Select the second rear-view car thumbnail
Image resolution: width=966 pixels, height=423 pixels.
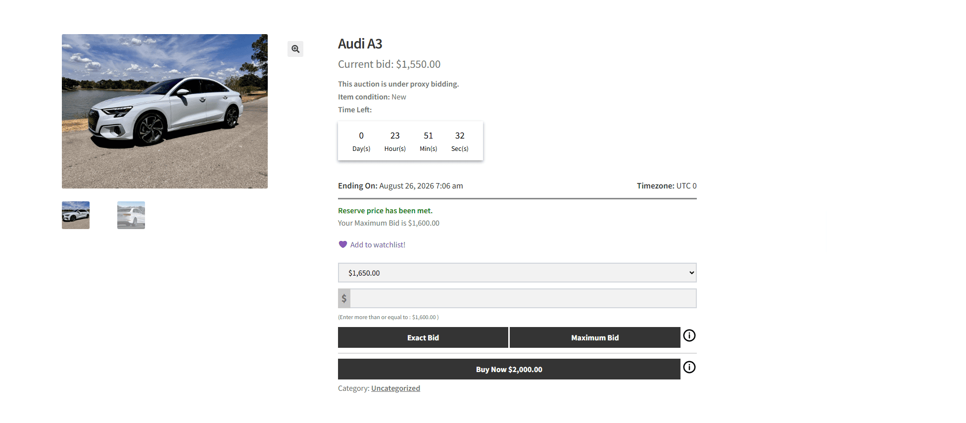tap(131, 215)
